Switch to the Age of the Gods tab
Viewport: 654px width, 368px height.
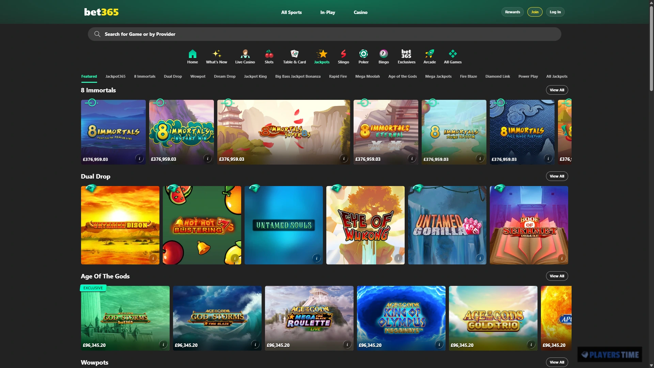[x=402, y=76]
